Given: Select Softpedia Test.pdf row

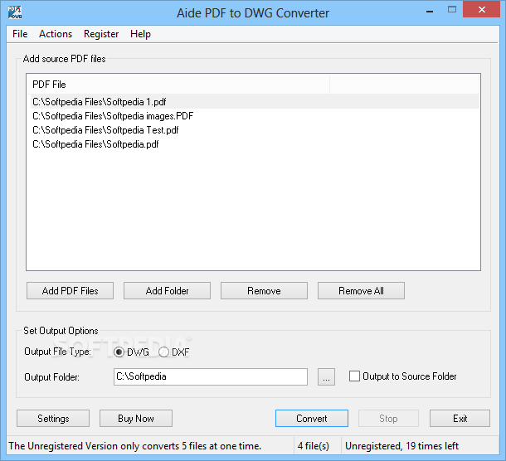Looking at the screenshot, I should point(253,130).
